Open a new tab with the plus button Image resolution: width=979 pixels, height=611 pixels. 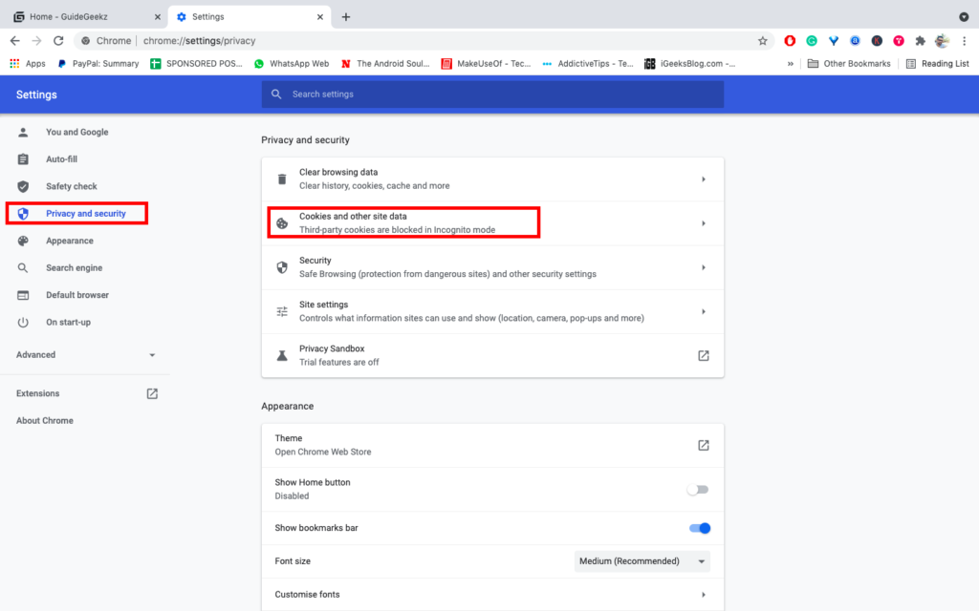pyautogui.click(x=346, y=17)
